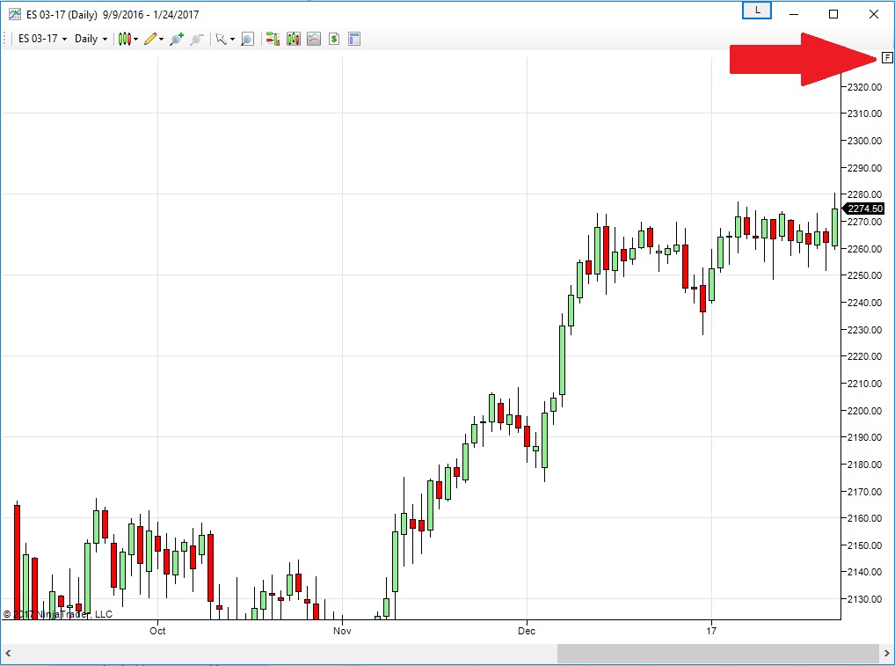Open the ES 03-17 instrument dropdown

pyautogui.click(x=43, y=39)
